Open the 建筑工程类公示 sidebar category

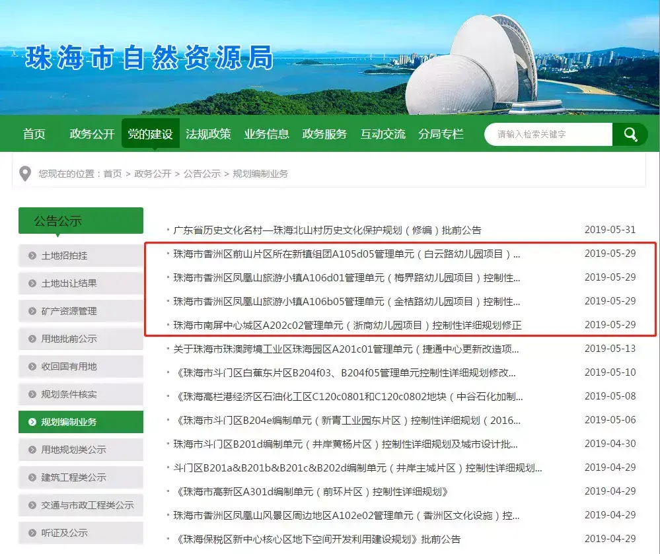pyautogui.click(x=81, y=477)
